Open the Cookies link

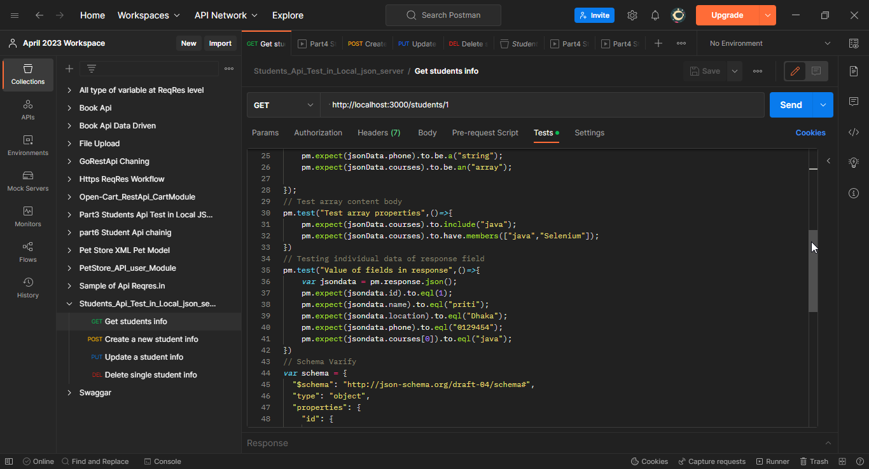pyautogui.click(x=810, y=133)
